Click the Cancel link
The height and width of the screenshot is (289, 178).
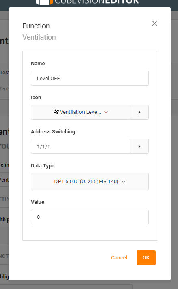(119, 258)
